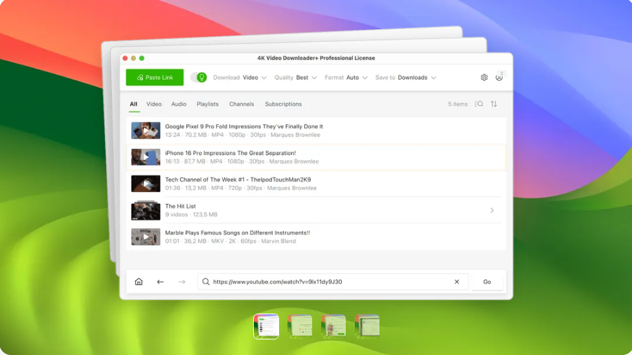The height and width of the screenshot is (355, 632).
Task: Select the fourth screenshot preview thumbnail
Action: [367, 326]
